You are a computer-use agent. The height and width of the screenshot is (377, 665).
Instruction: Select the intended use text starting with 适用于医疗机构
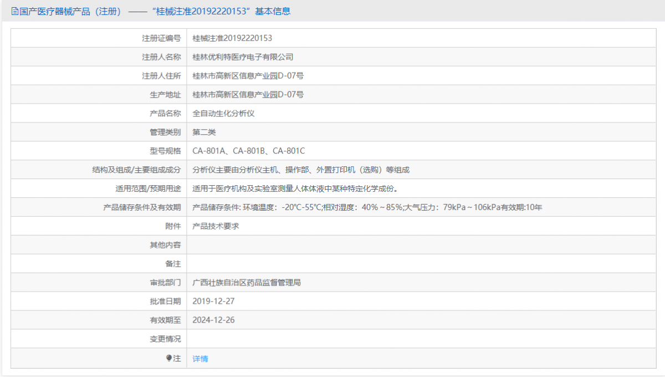click(x=295, y=189)
